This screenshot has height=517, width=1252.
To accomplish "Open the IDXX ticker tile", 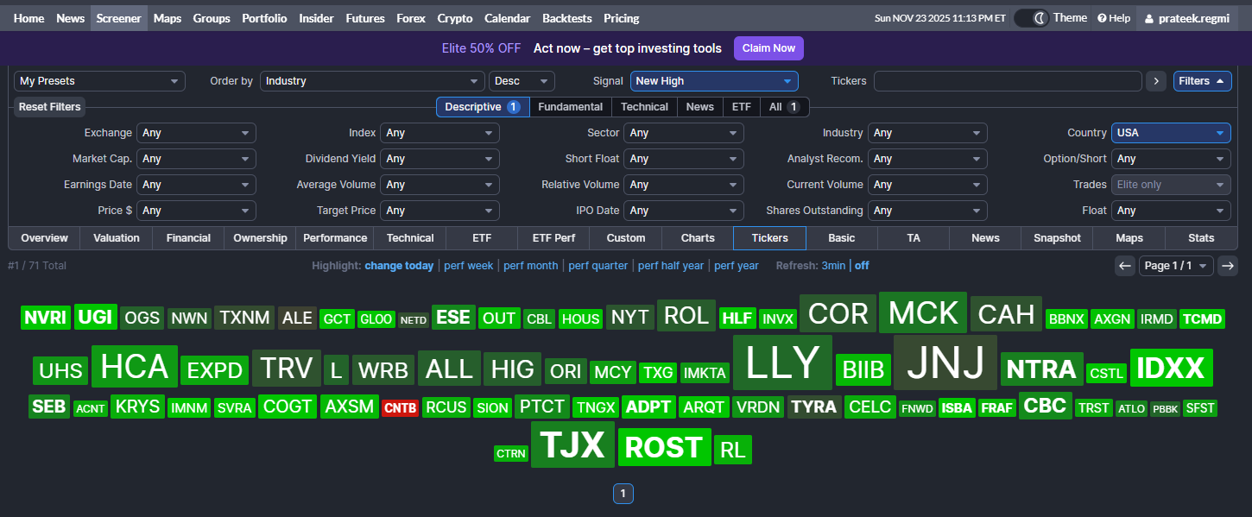I will tap(1171, 369).
